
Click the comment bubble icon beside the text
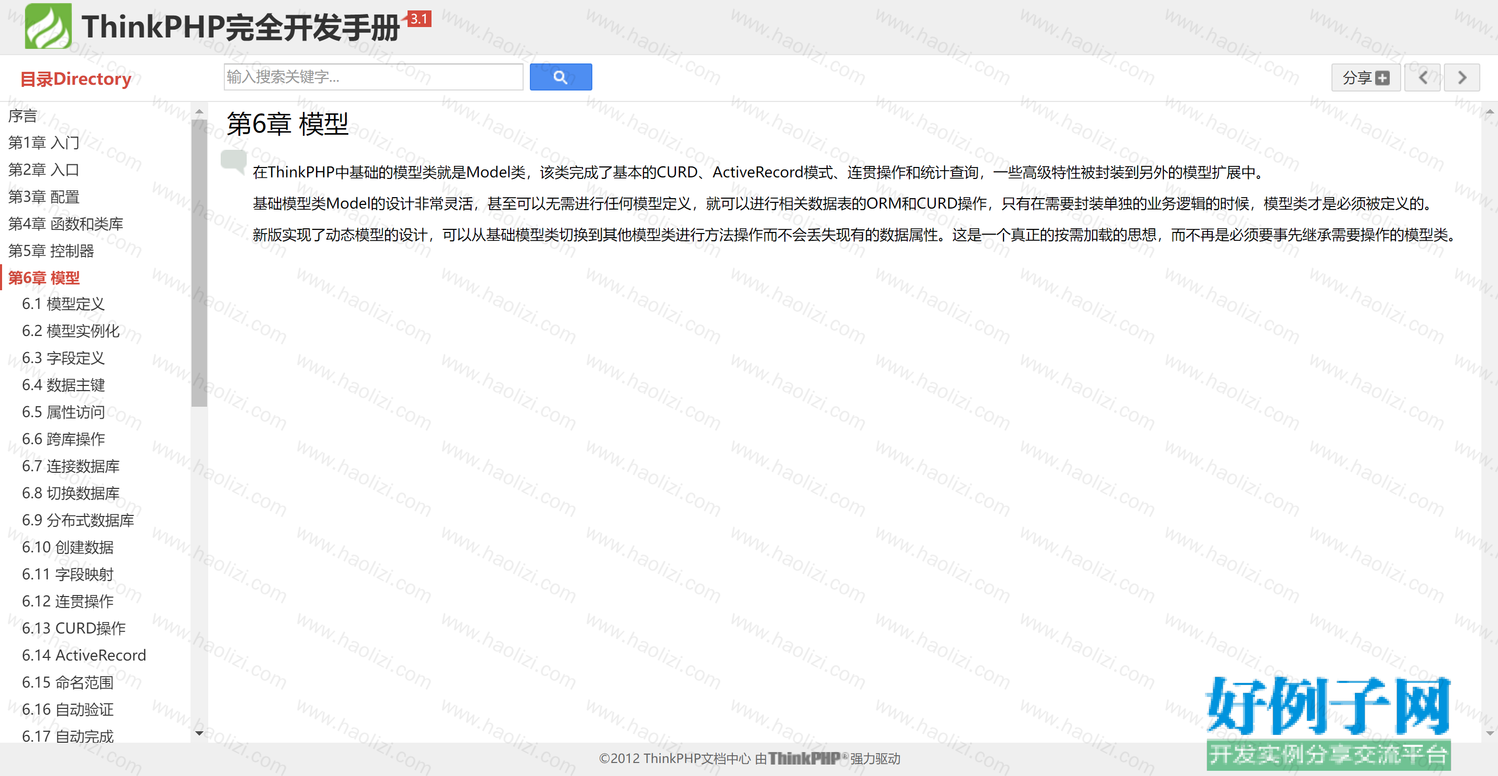pos(234,162)
